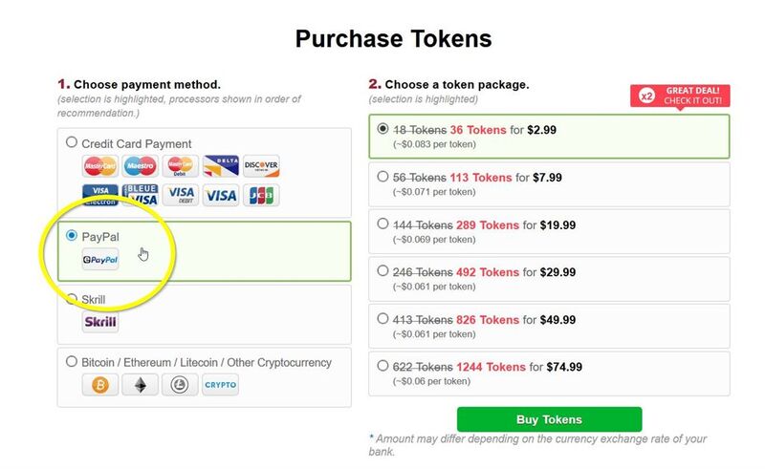The width and height of the screenshot is (765, 469).
Task: Click the Great Deal x2 red banner
Action: [680, 96]
